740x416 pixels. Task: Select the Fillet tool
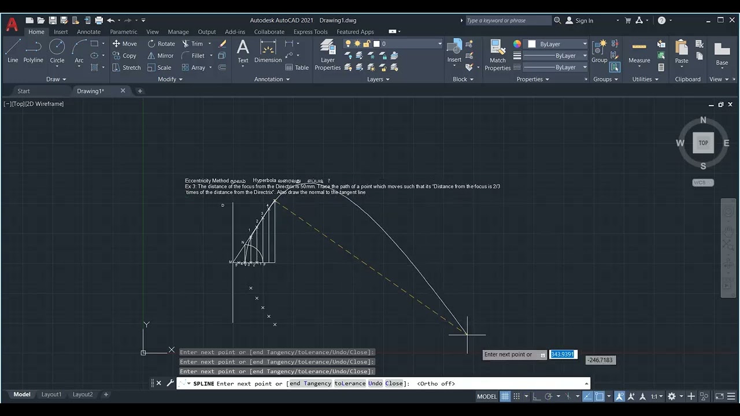click(x=193, y=56)
